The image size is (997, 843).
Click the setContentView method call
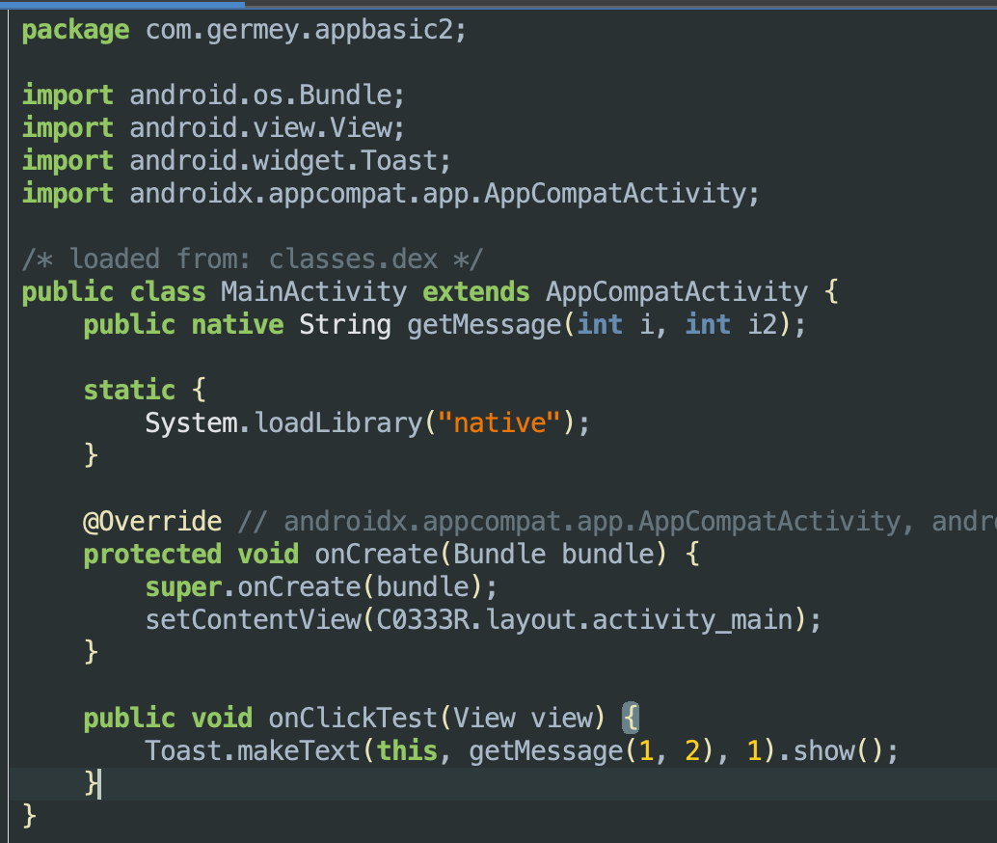coord(253,620)
